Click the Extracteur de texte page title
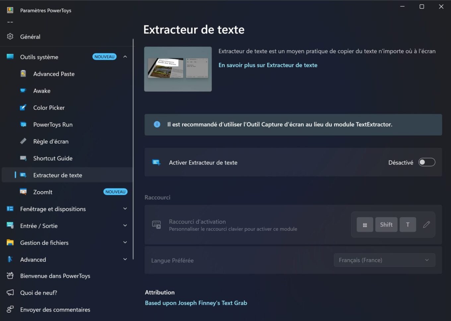 194,29
